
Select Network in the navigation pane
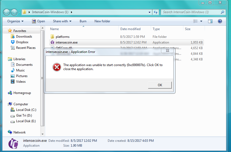point(19,132)
